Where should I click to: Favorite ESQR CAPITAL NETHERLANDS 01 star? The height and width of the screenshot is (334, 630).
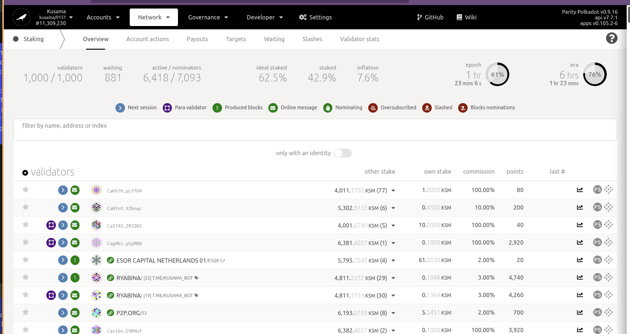(x=26, y=260)
